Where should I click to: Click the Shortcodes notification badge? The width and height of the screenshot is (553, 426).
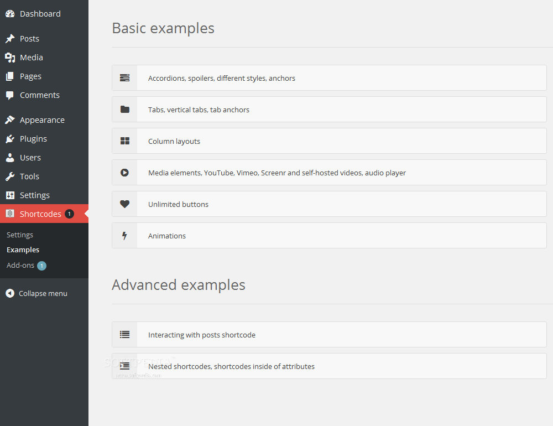coord(69,214)
